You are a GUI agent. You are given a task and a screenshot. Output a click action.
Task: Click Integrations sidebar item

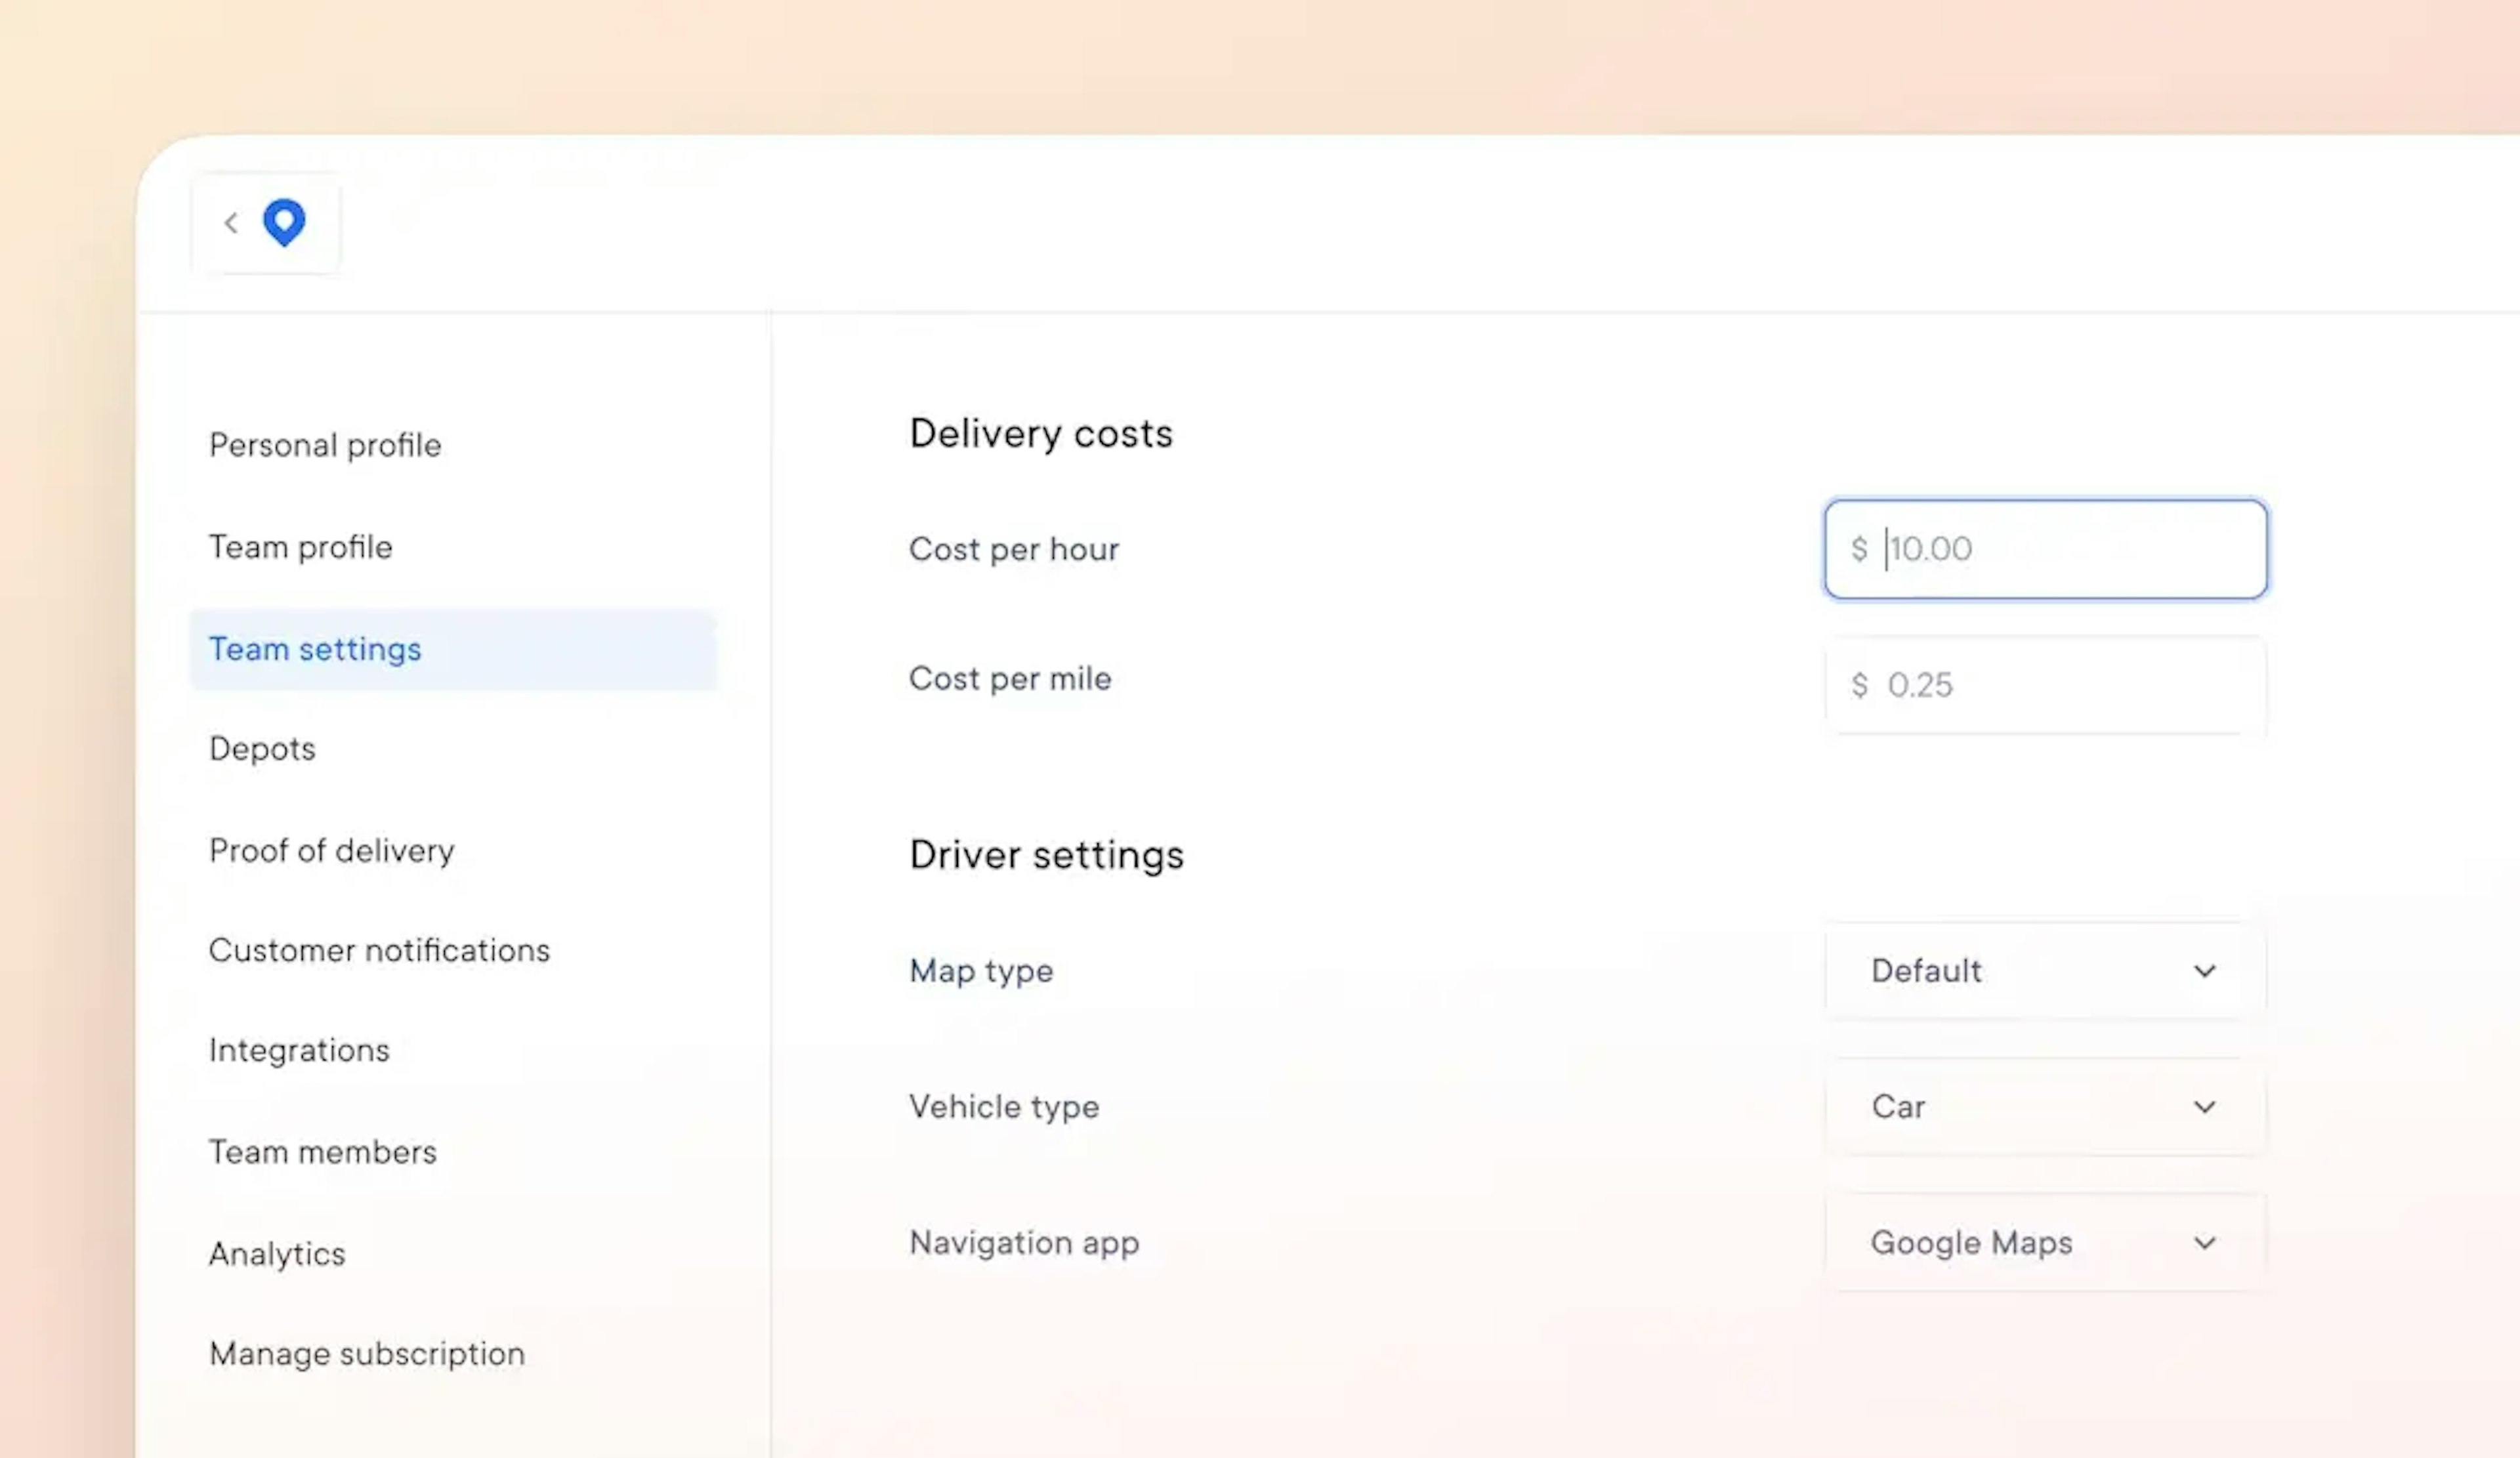[299, 1050]
